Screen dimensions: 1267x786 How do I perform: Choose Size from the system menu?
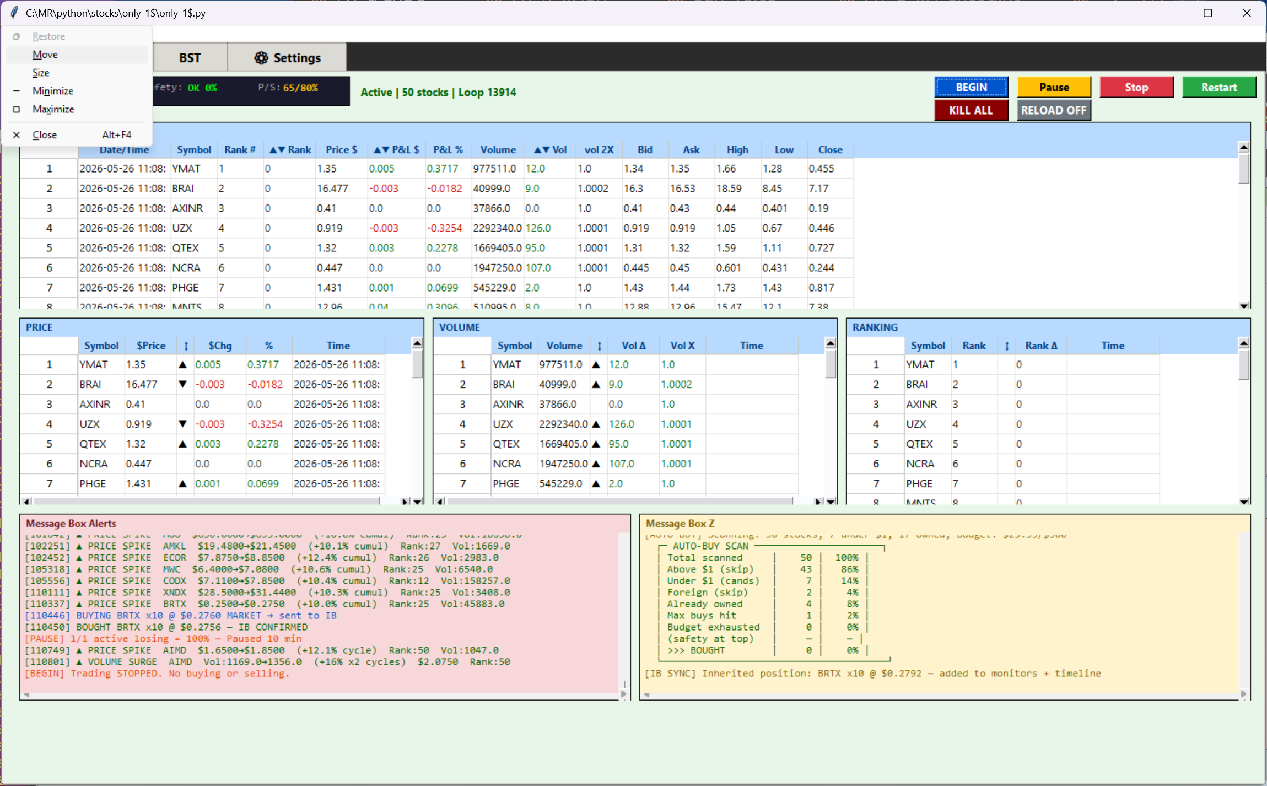[x=77, y=73]
